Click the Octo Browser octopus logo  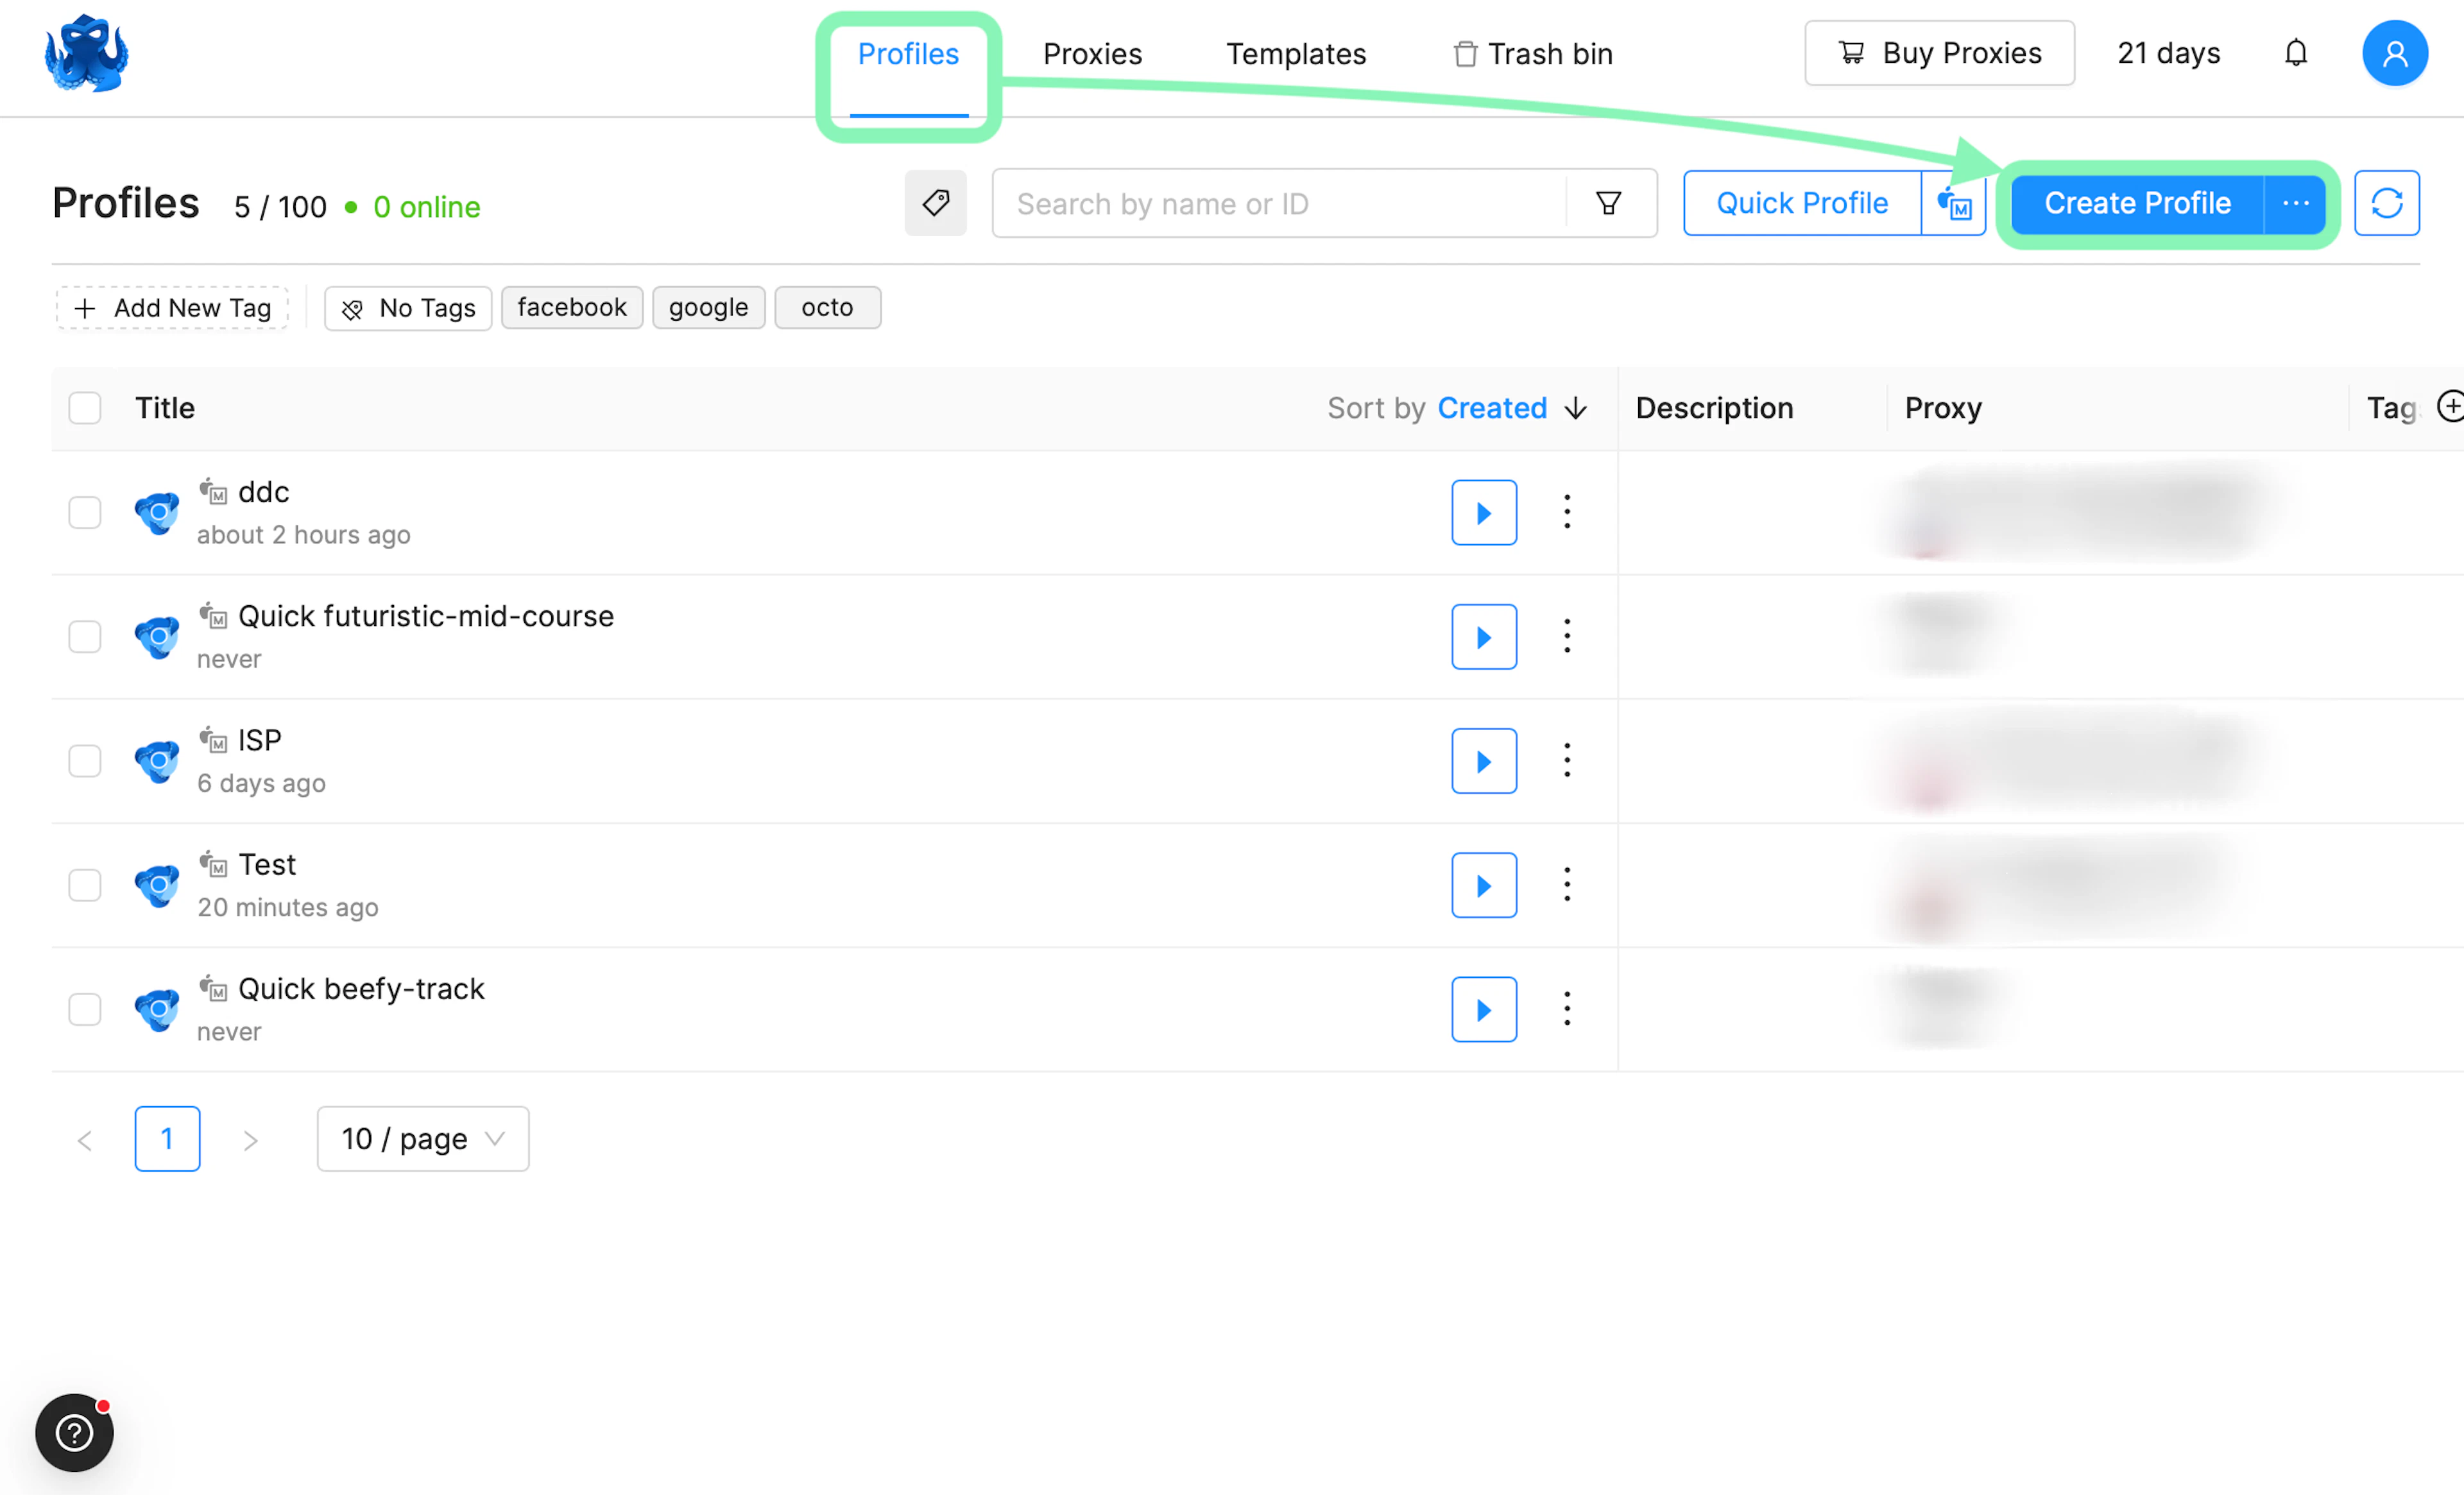tap(87, 54)
